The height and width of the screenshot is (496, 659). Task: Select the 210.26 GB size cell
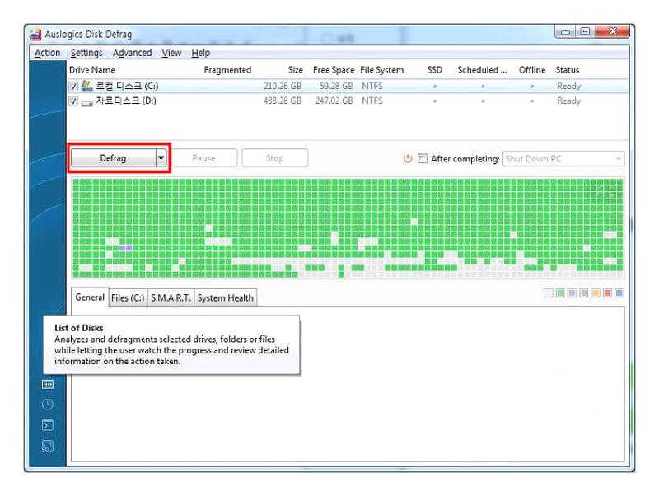pos(283,86)
